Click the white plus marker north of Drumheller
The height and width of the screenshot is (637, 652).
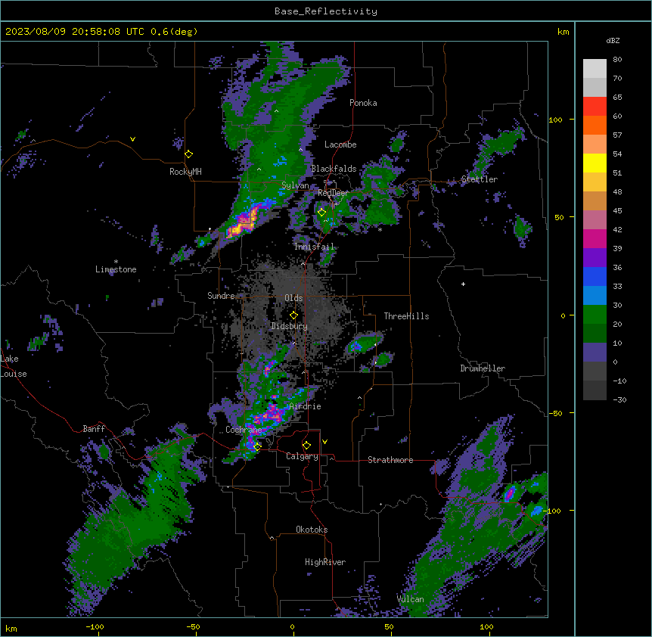coord(463,284)
